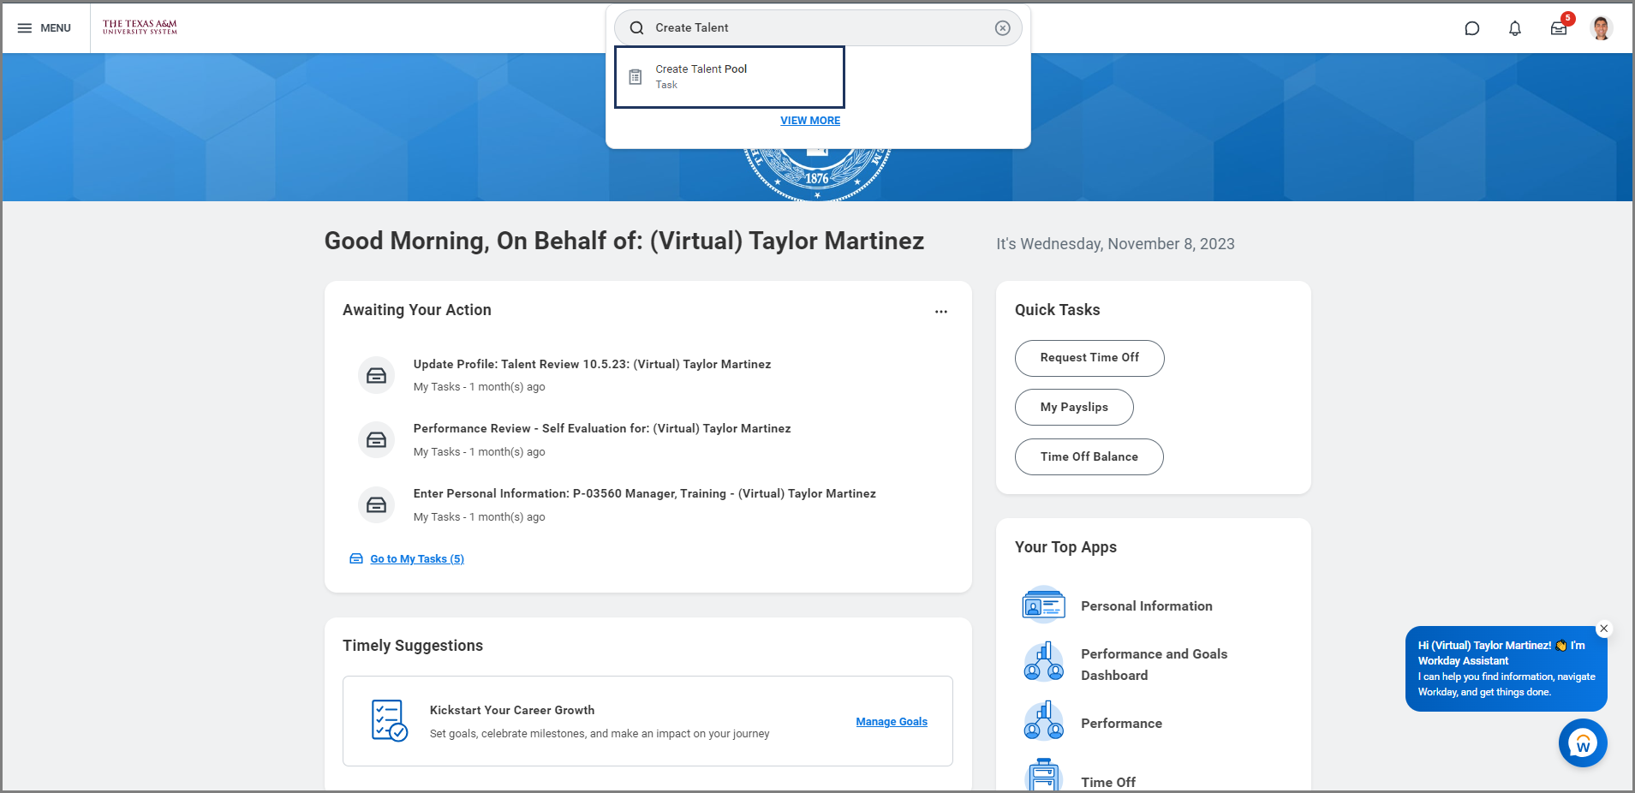Expand Awaiting Your Action options ellipsis

[940, 312]
